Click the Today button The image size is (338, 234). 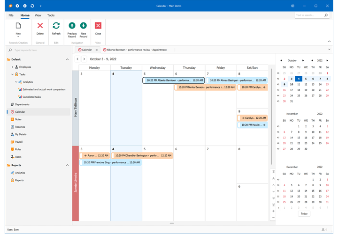[304, 213]
